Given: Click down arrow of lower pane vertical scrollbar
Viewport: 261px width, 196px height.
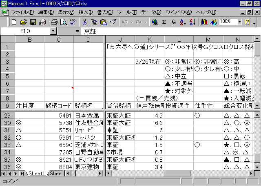Looking at the screenshot, I should pyautogui.click(x=257, y=167).
